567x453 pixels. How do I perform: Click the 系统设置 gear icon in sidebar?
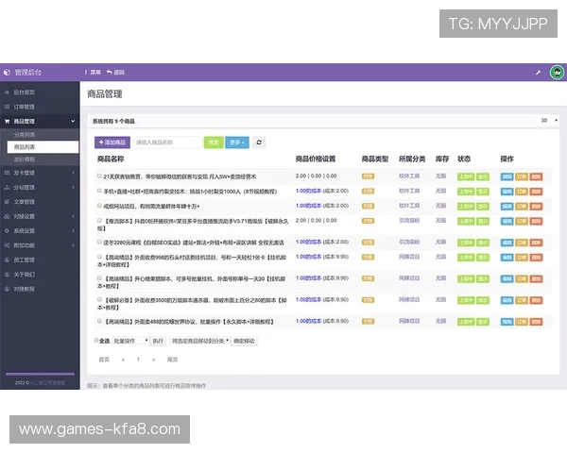[7, 231]
